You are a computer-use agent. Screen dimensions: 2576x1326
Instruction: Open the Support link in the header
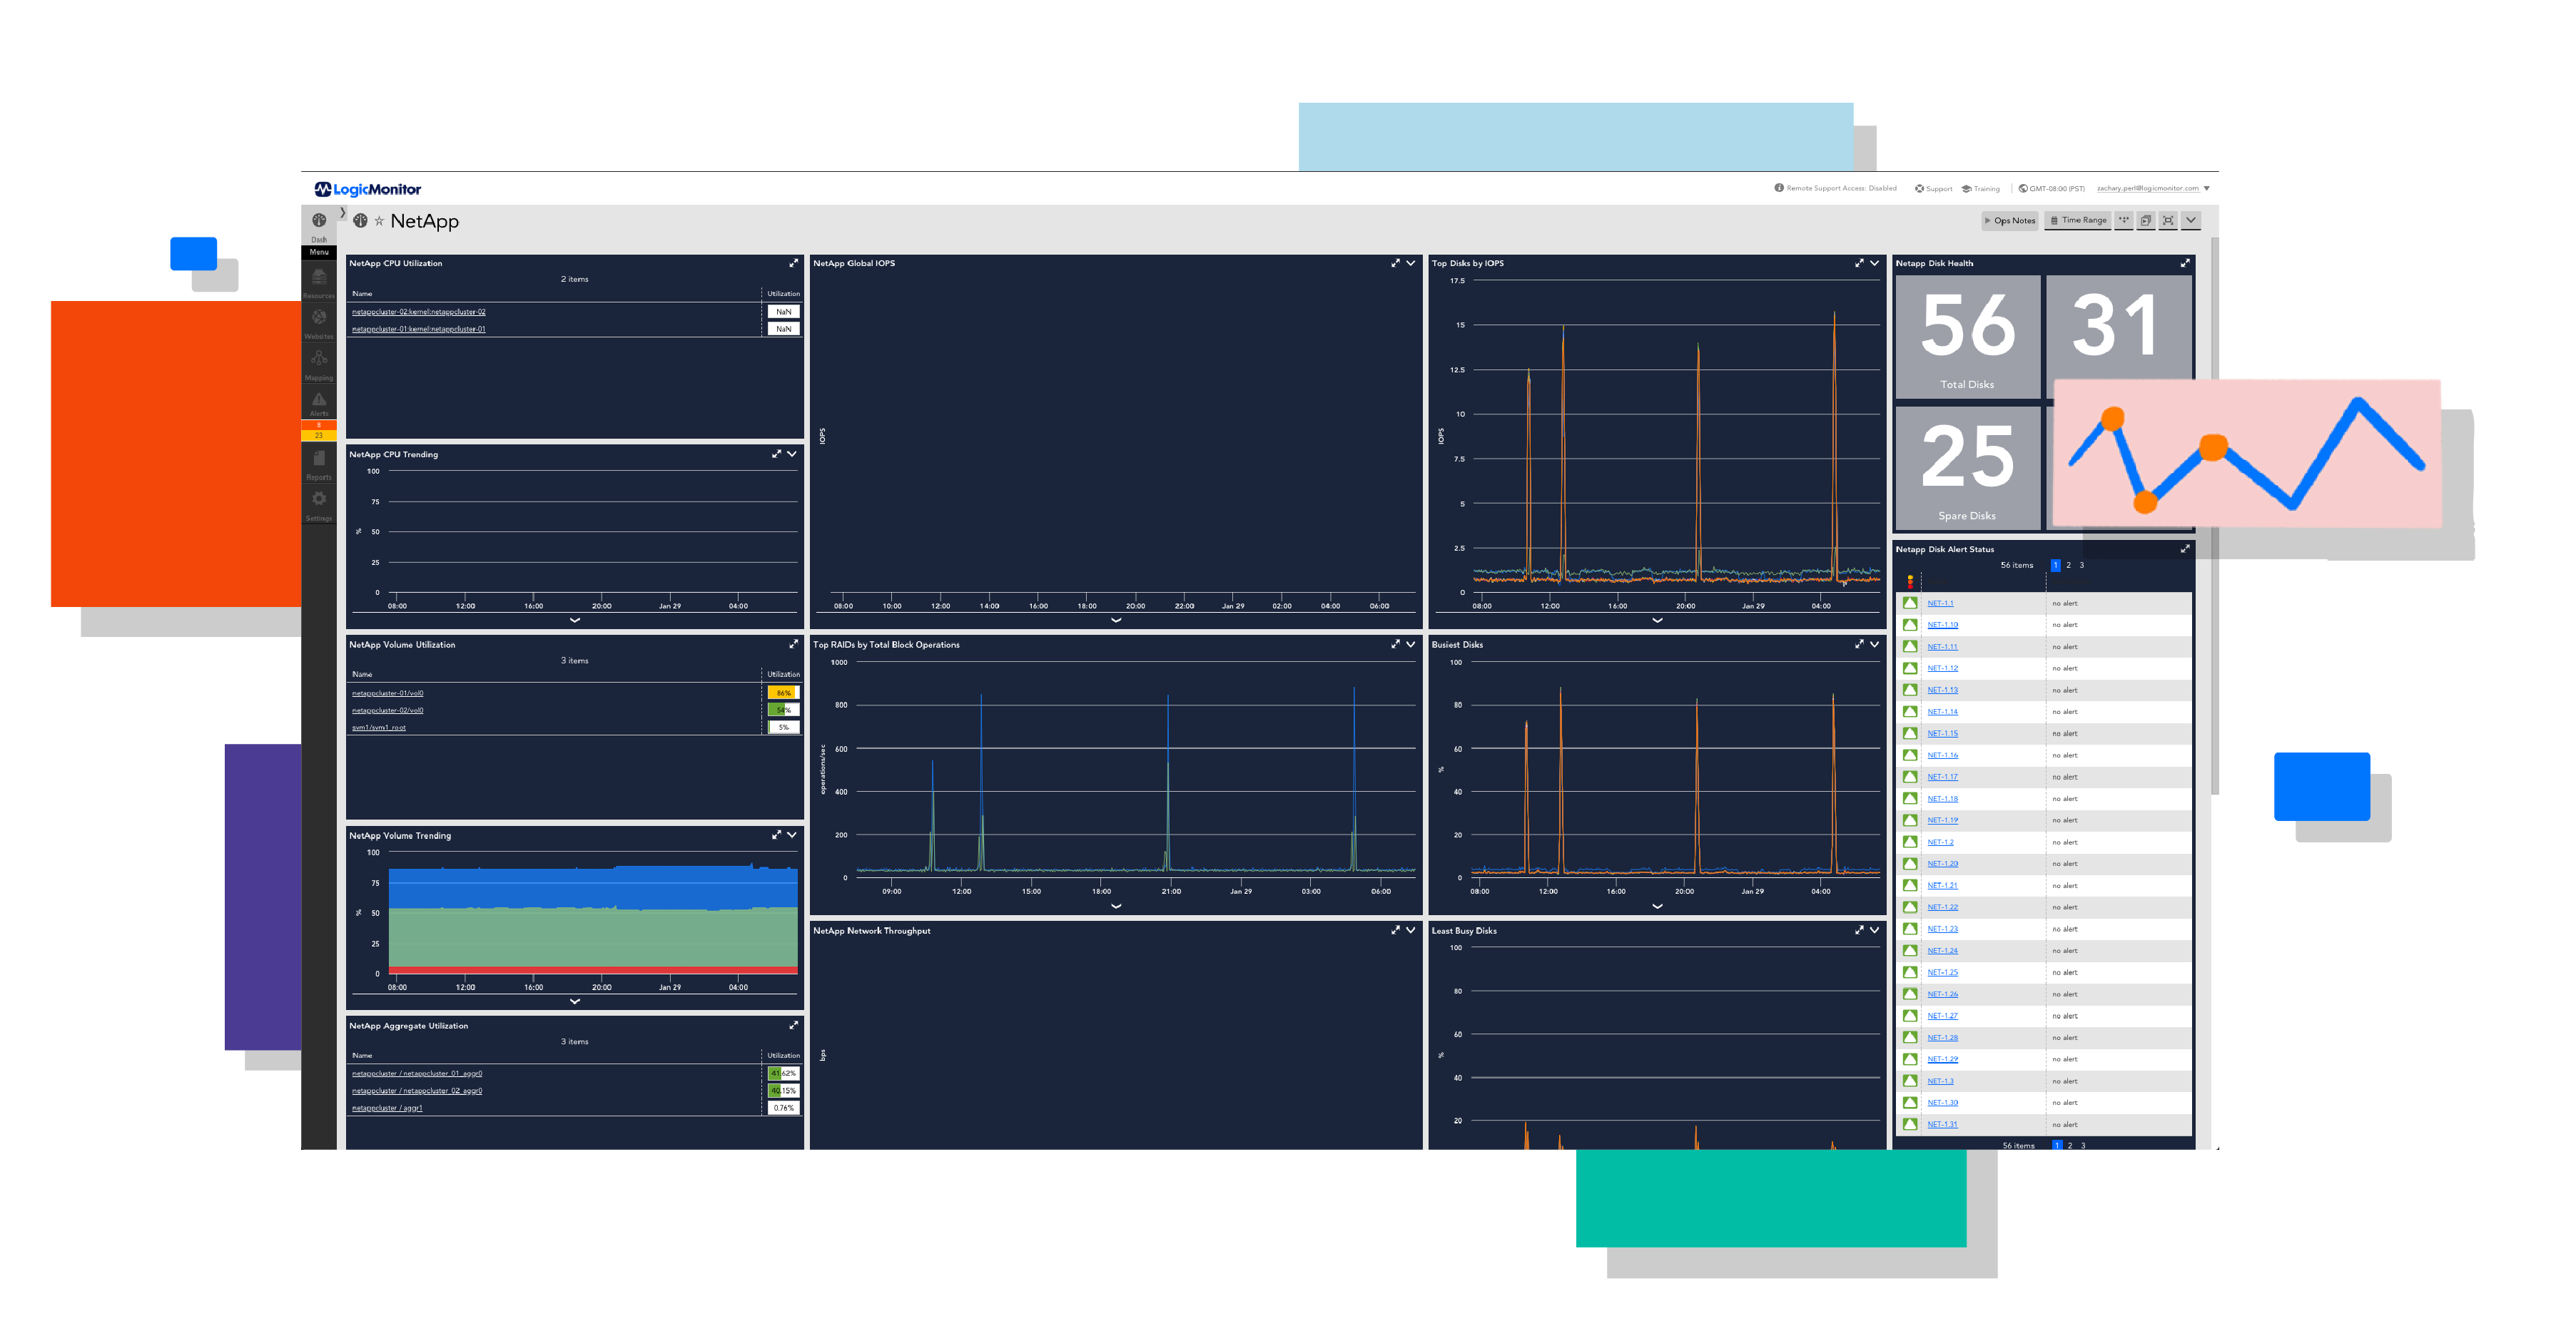[1934, 189]
